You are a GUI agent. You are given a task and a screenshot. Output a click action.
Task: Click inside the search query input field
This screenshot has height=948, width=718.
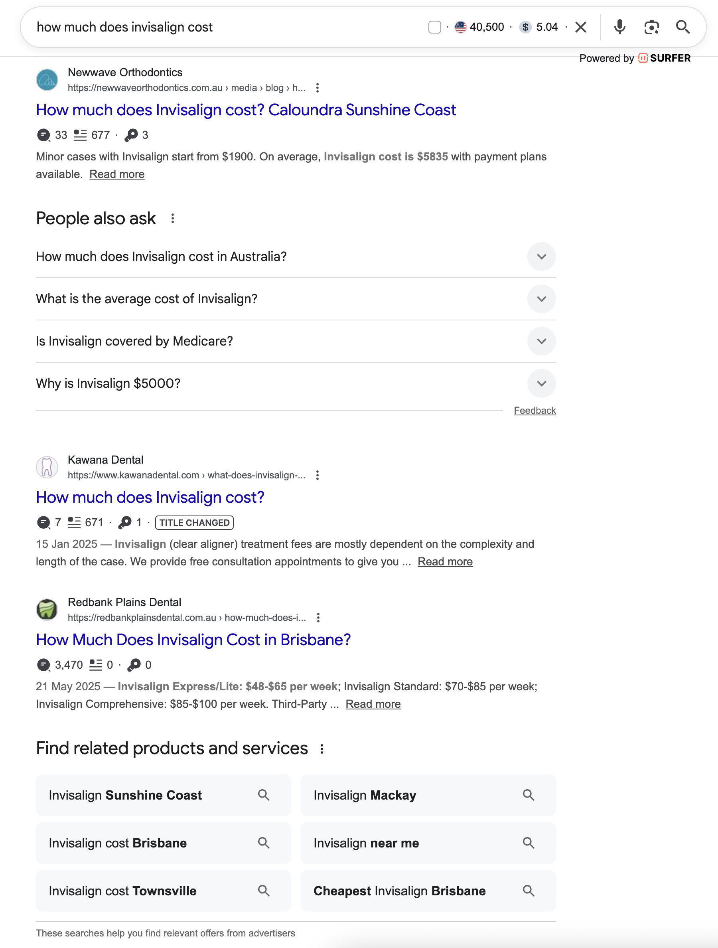click(x=172, y=27)
